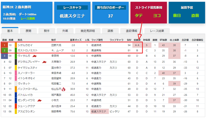
Task: Click horse name バトルレイカ
Action: click(x=25, y=95)
